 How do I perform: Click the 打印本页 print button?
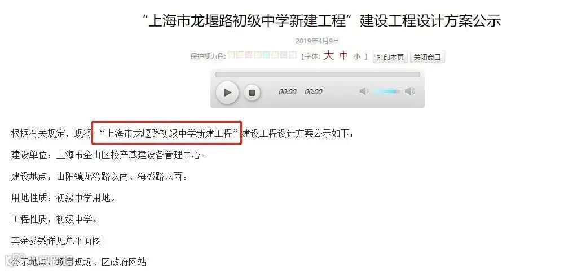[x=390, y=57]
